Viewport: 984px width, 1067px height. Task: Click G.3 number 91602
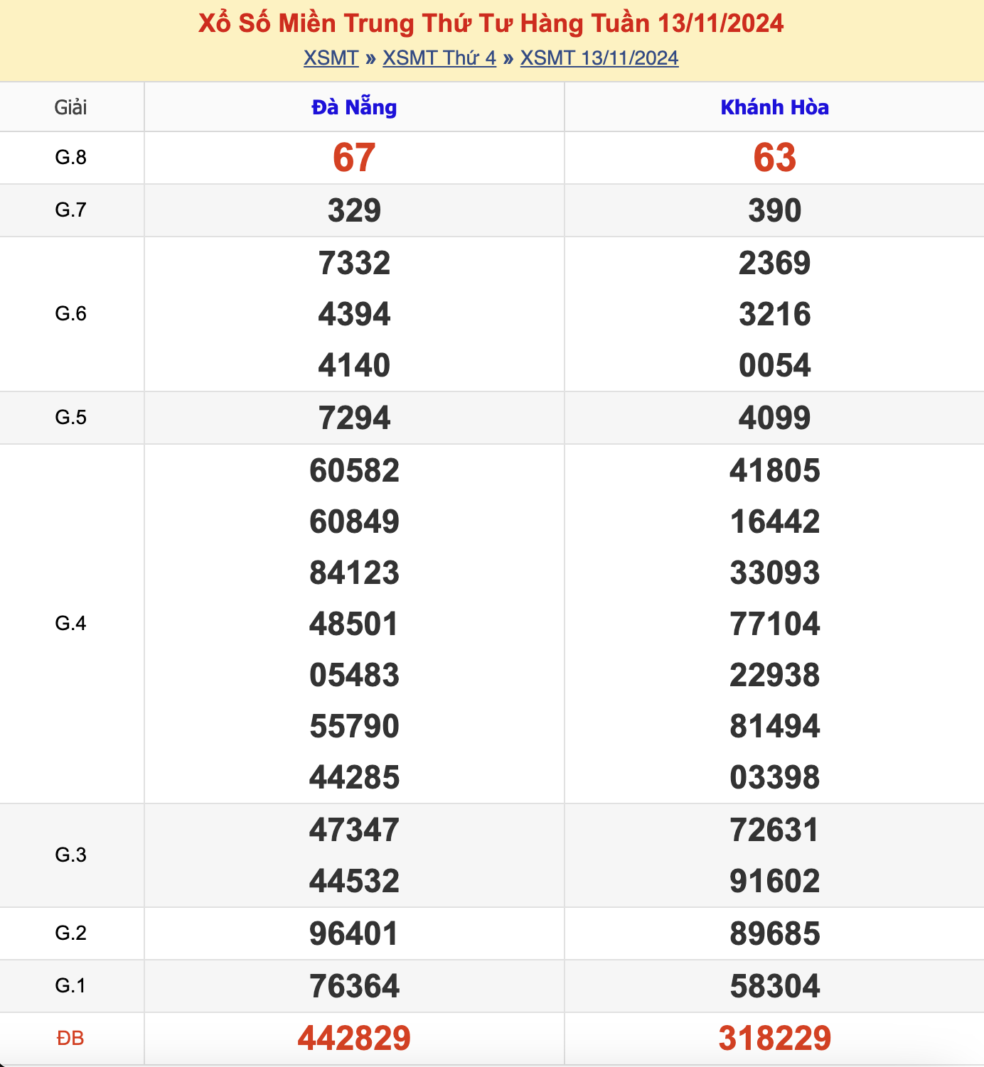pyautogui.click(x=775, y=881)
